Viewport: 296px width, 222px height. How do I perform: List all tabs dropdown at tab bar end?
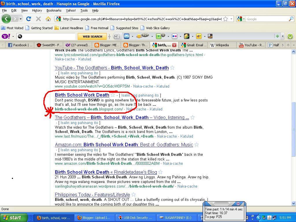coord(294,45)
